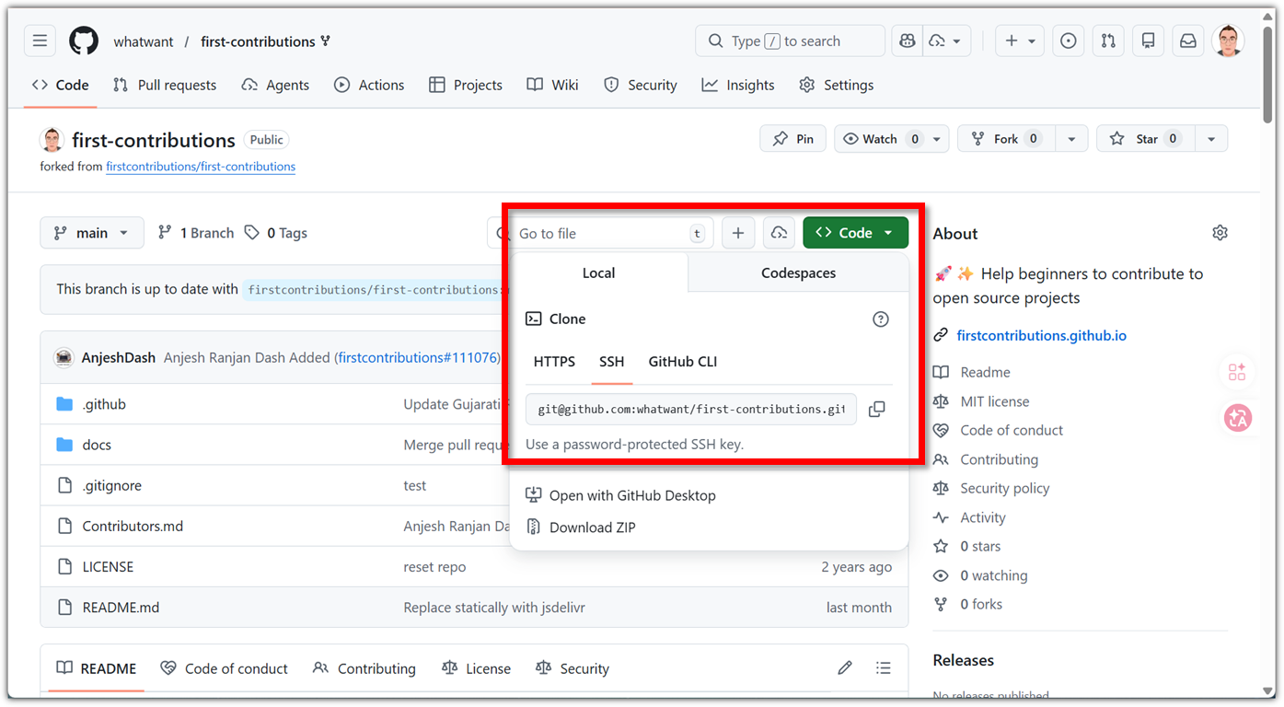1284x707 pixels.
Task: Open the issues icon in header
Action: [x=1068, y=41]
